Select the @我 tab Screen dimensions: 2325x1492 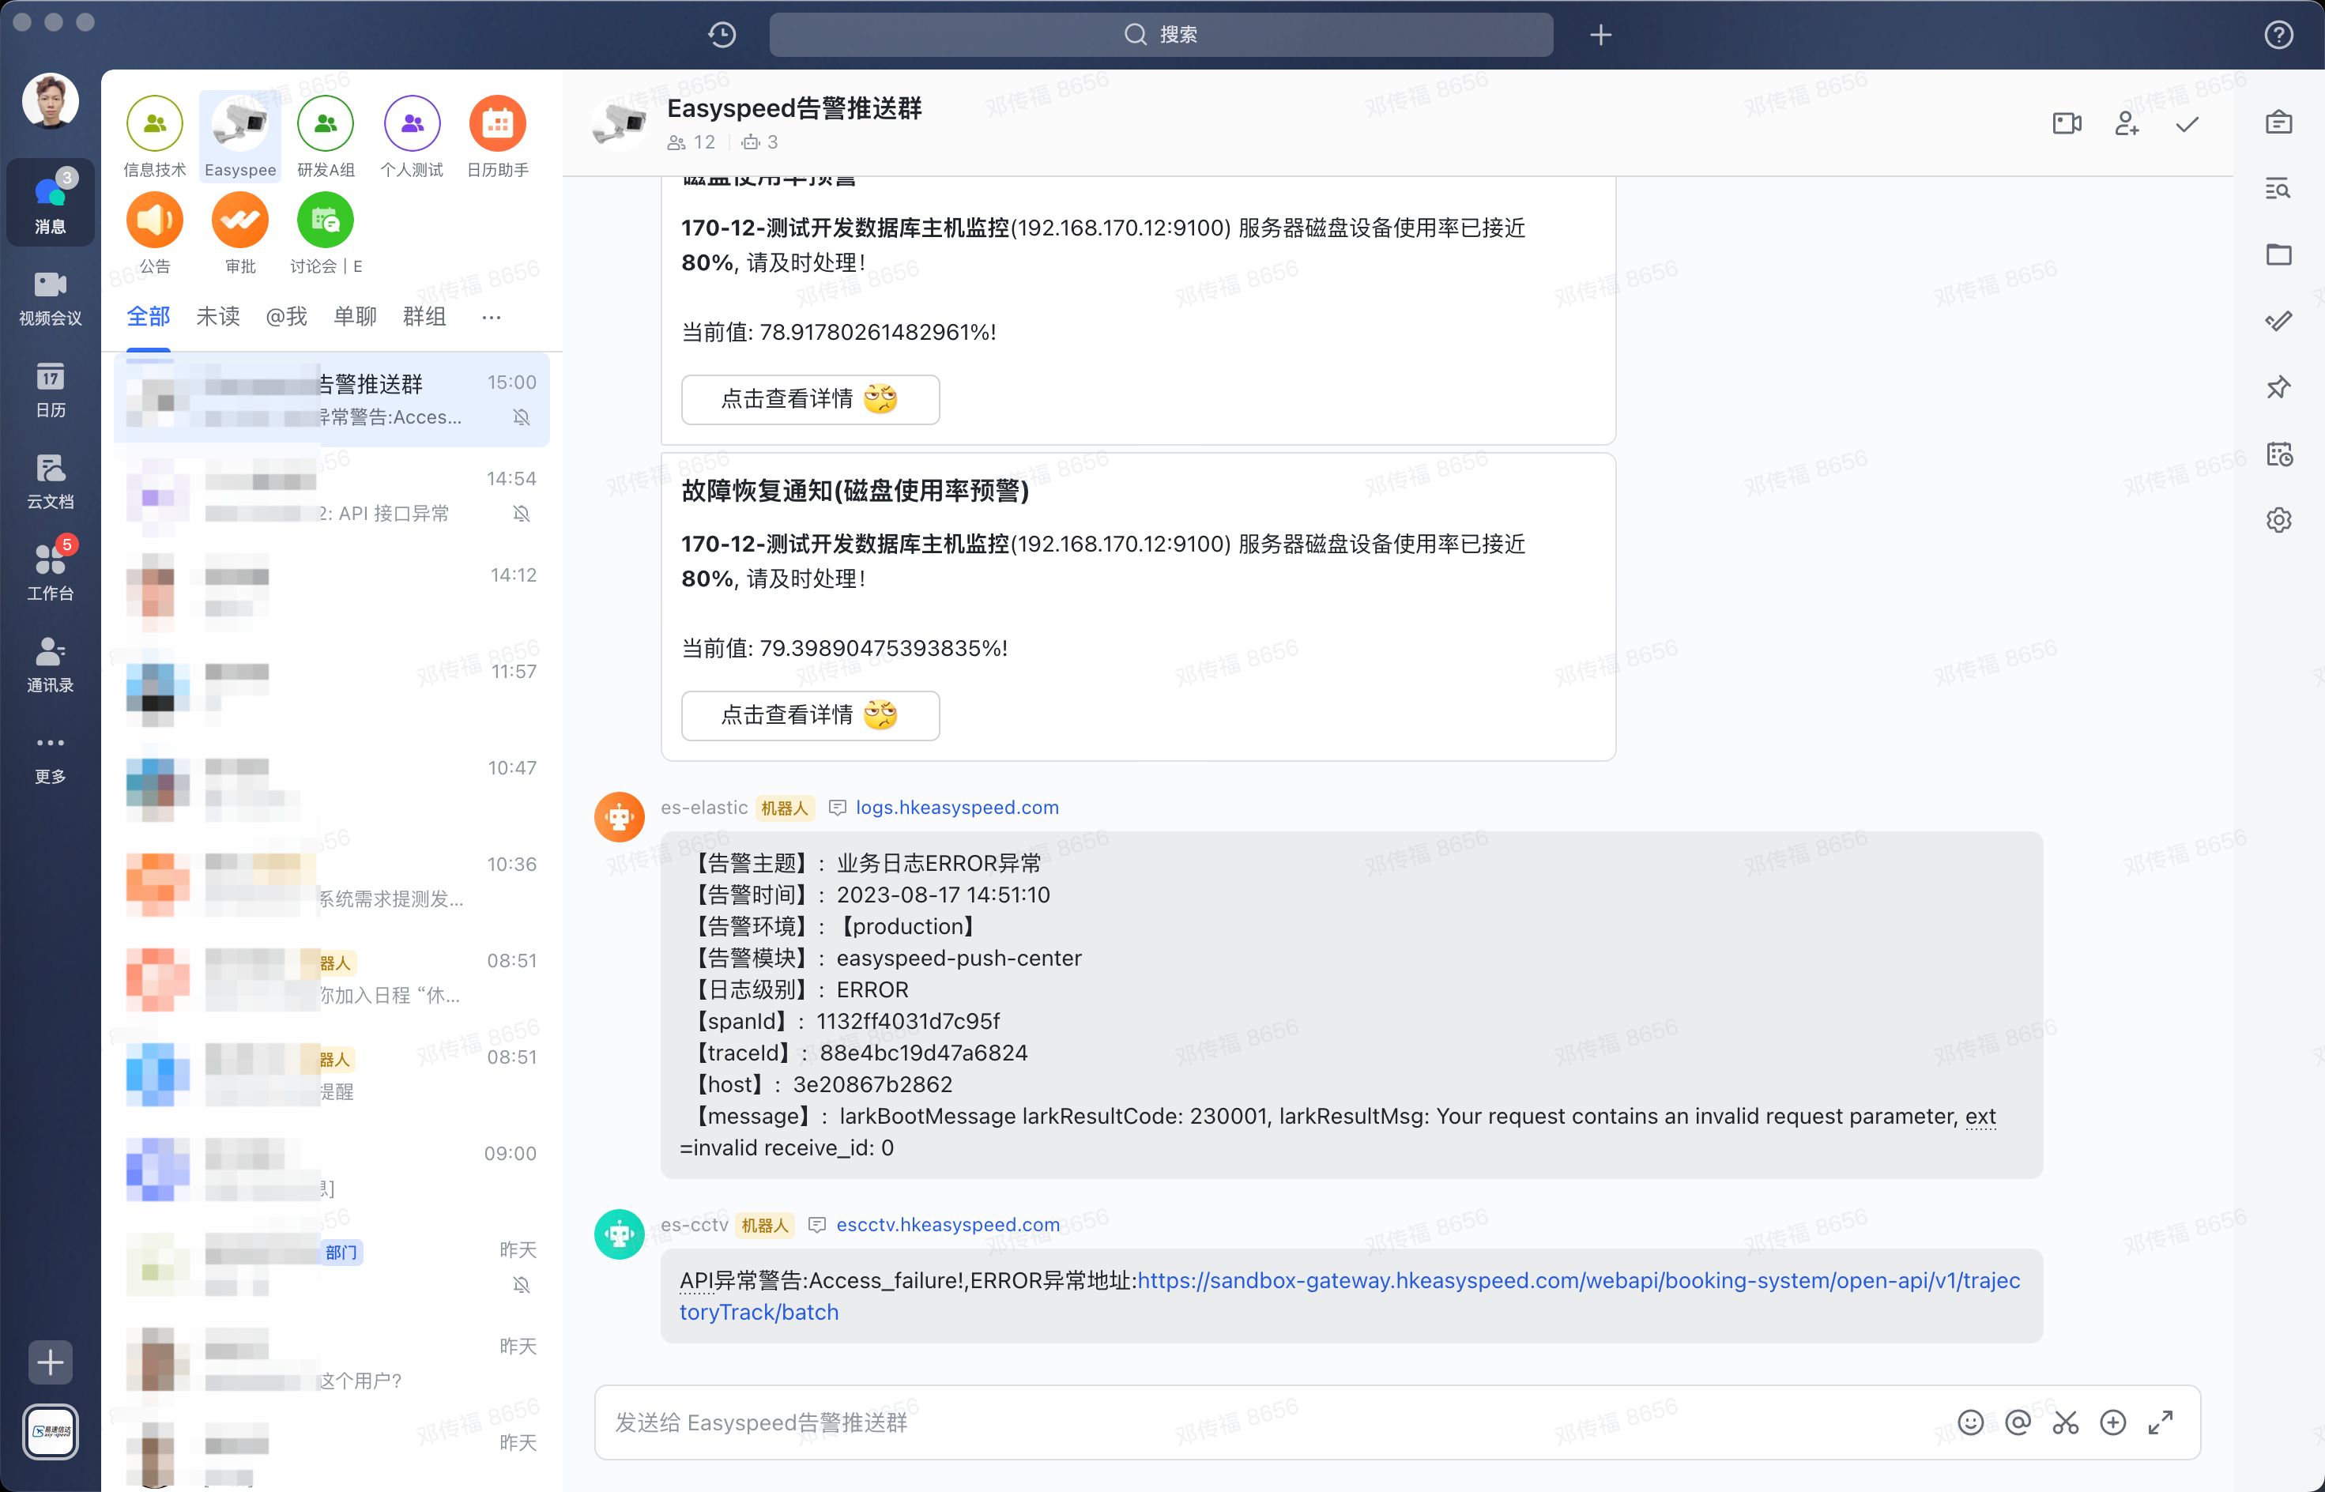click(287, 317)
